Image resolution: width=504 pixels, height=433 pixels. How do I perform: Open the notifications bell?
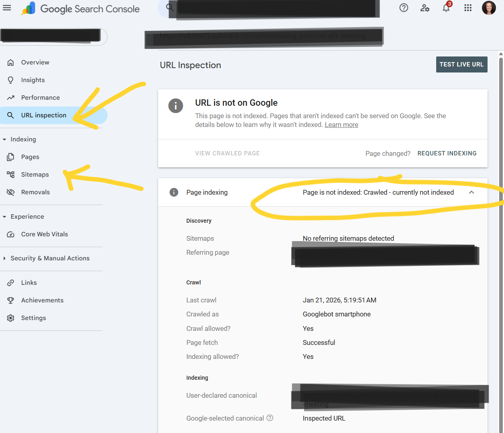click(446, 8)
